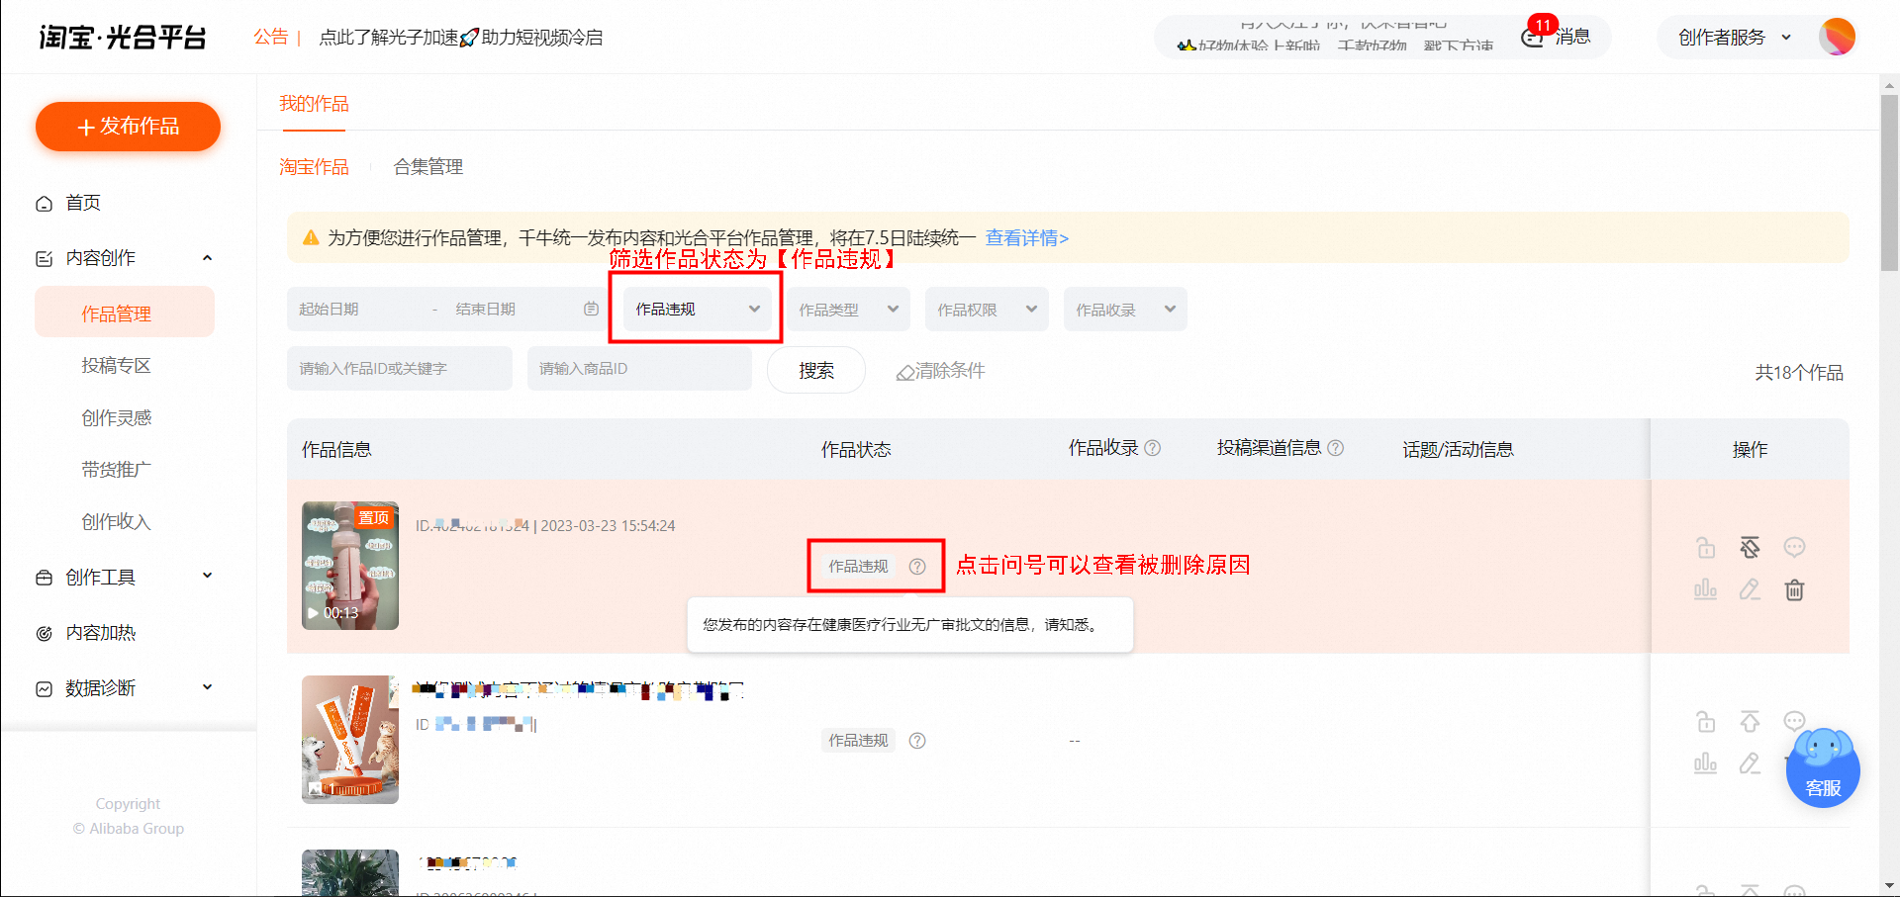
Task: Click 清除条件 to clear filters
Action: click(940, 371)
